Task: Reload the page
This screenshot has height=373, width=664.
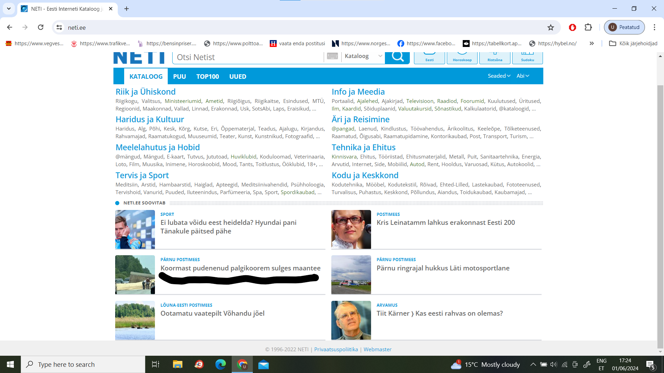Action: pos(40,27)
